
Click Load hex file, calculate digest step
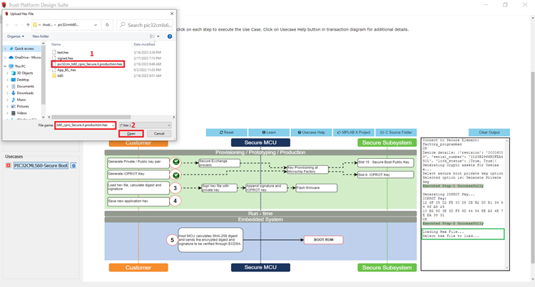(138, 188)
